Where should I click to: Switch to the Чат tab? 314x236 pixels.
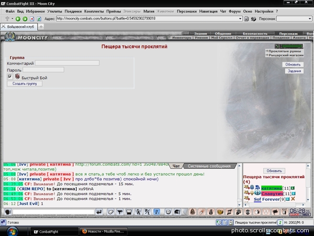click(x=176, y=166)
